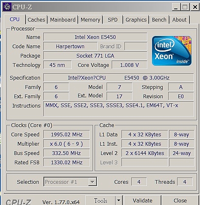Click the Bus Speed value 332.50 MHz

pyautogui.click(x=67, y=153)
